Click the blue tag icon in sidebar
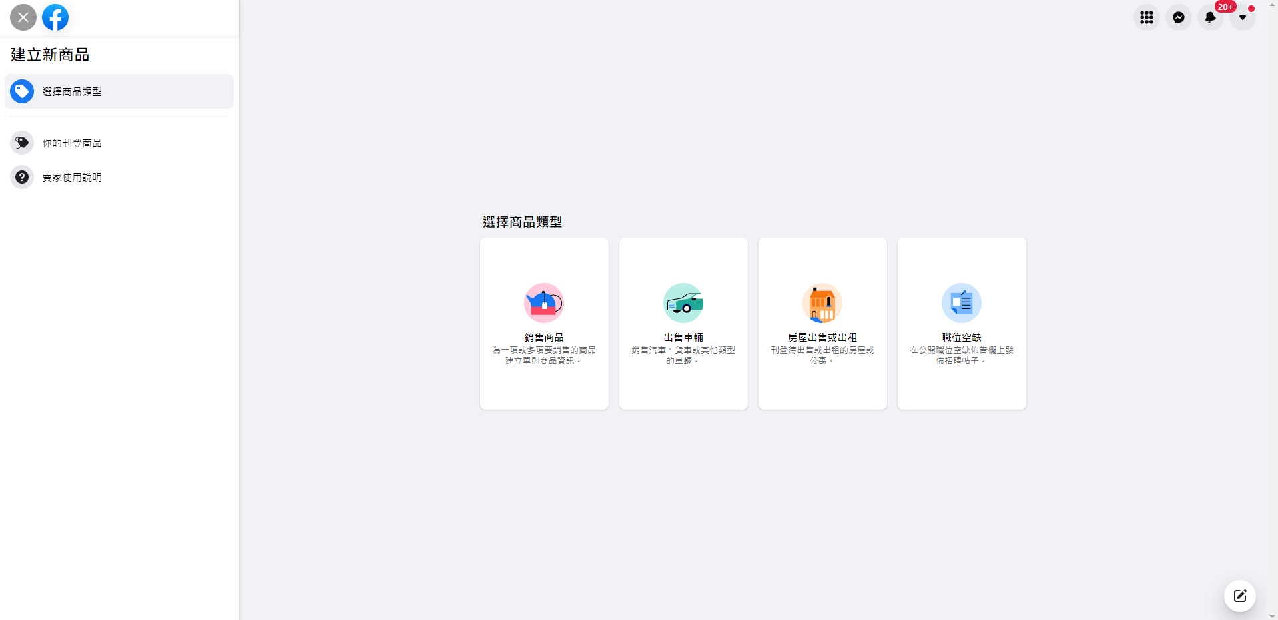This screenshot has width=1278, height=620. click(x=22, y=91)
